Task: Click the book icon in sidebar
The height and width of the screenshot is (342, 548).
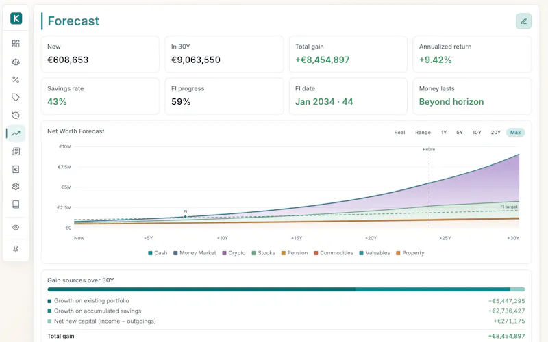Action: pyautogui.click(x=16, y=205)
